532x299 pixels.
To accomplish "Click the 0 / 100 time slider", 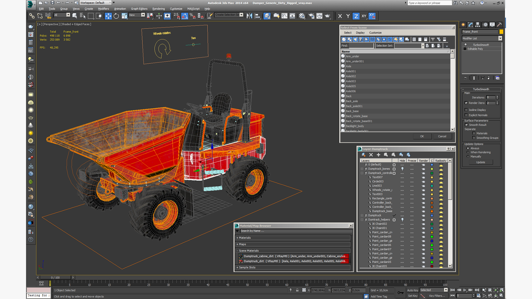I will 55,278.
